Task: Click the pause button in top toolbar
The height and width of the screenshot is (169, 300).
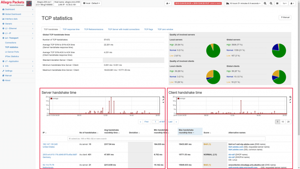Action: tap(278, 3)
